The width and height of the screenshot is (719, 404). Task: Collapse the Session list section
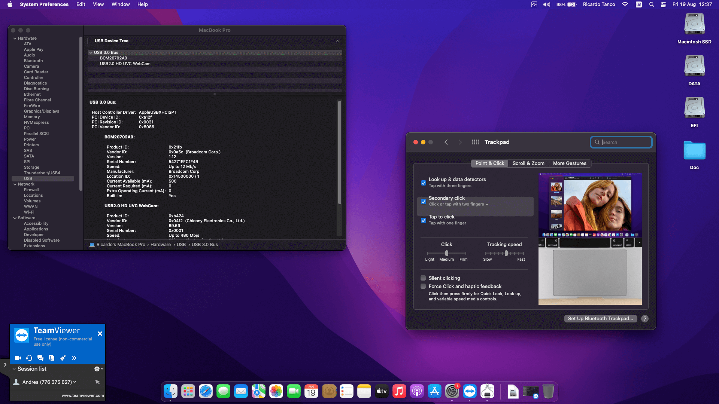click(x=14, y=368)
